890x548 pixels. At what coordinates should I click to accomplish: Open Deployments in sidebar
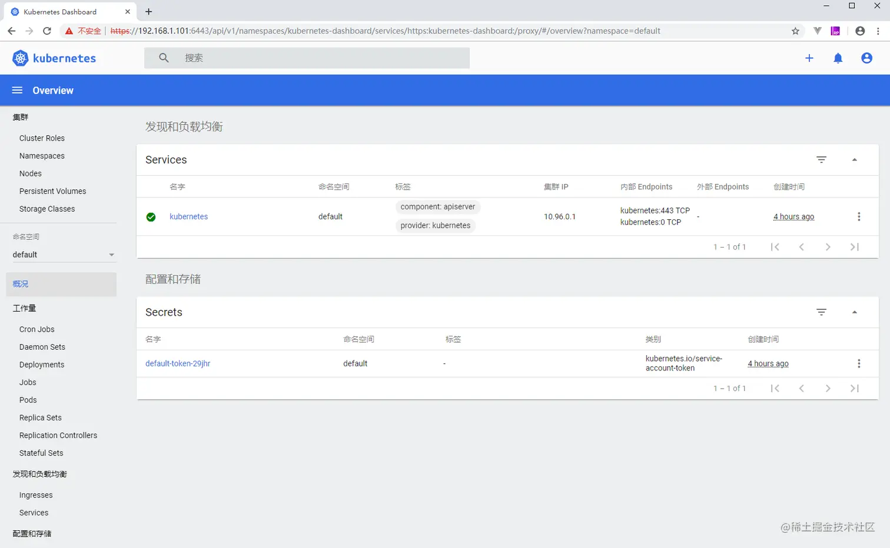[x=42, y=365]
